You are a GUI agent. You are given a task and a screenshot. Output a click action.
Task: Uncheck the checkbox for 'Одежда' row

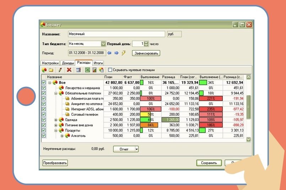coord(44,120)
